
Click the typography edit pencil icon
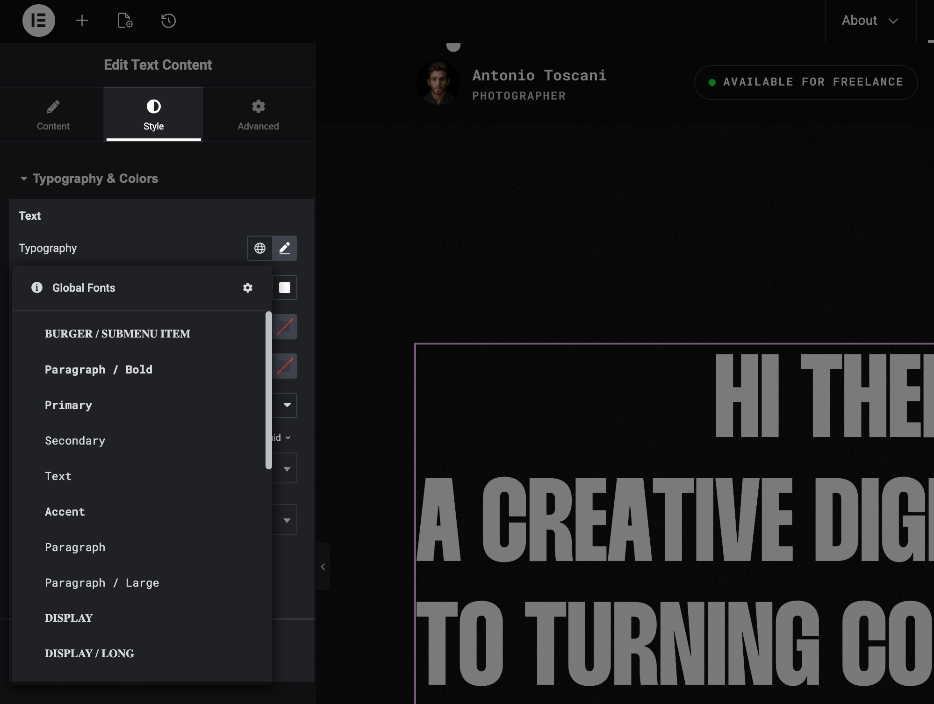tap(285, 248)
